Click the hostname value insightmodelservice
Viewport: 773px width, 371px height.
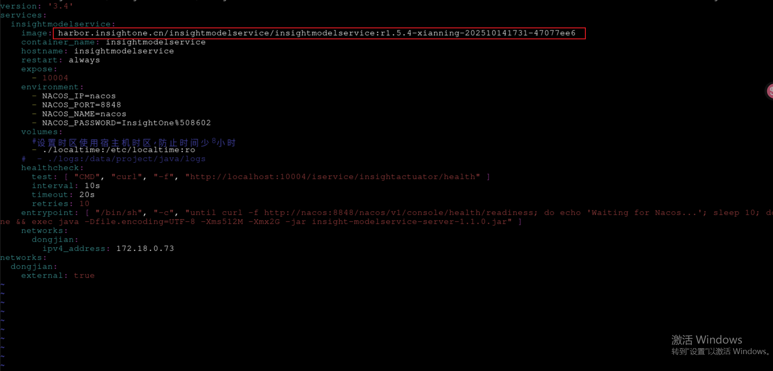pyautogui.click(x=124, y=51)
